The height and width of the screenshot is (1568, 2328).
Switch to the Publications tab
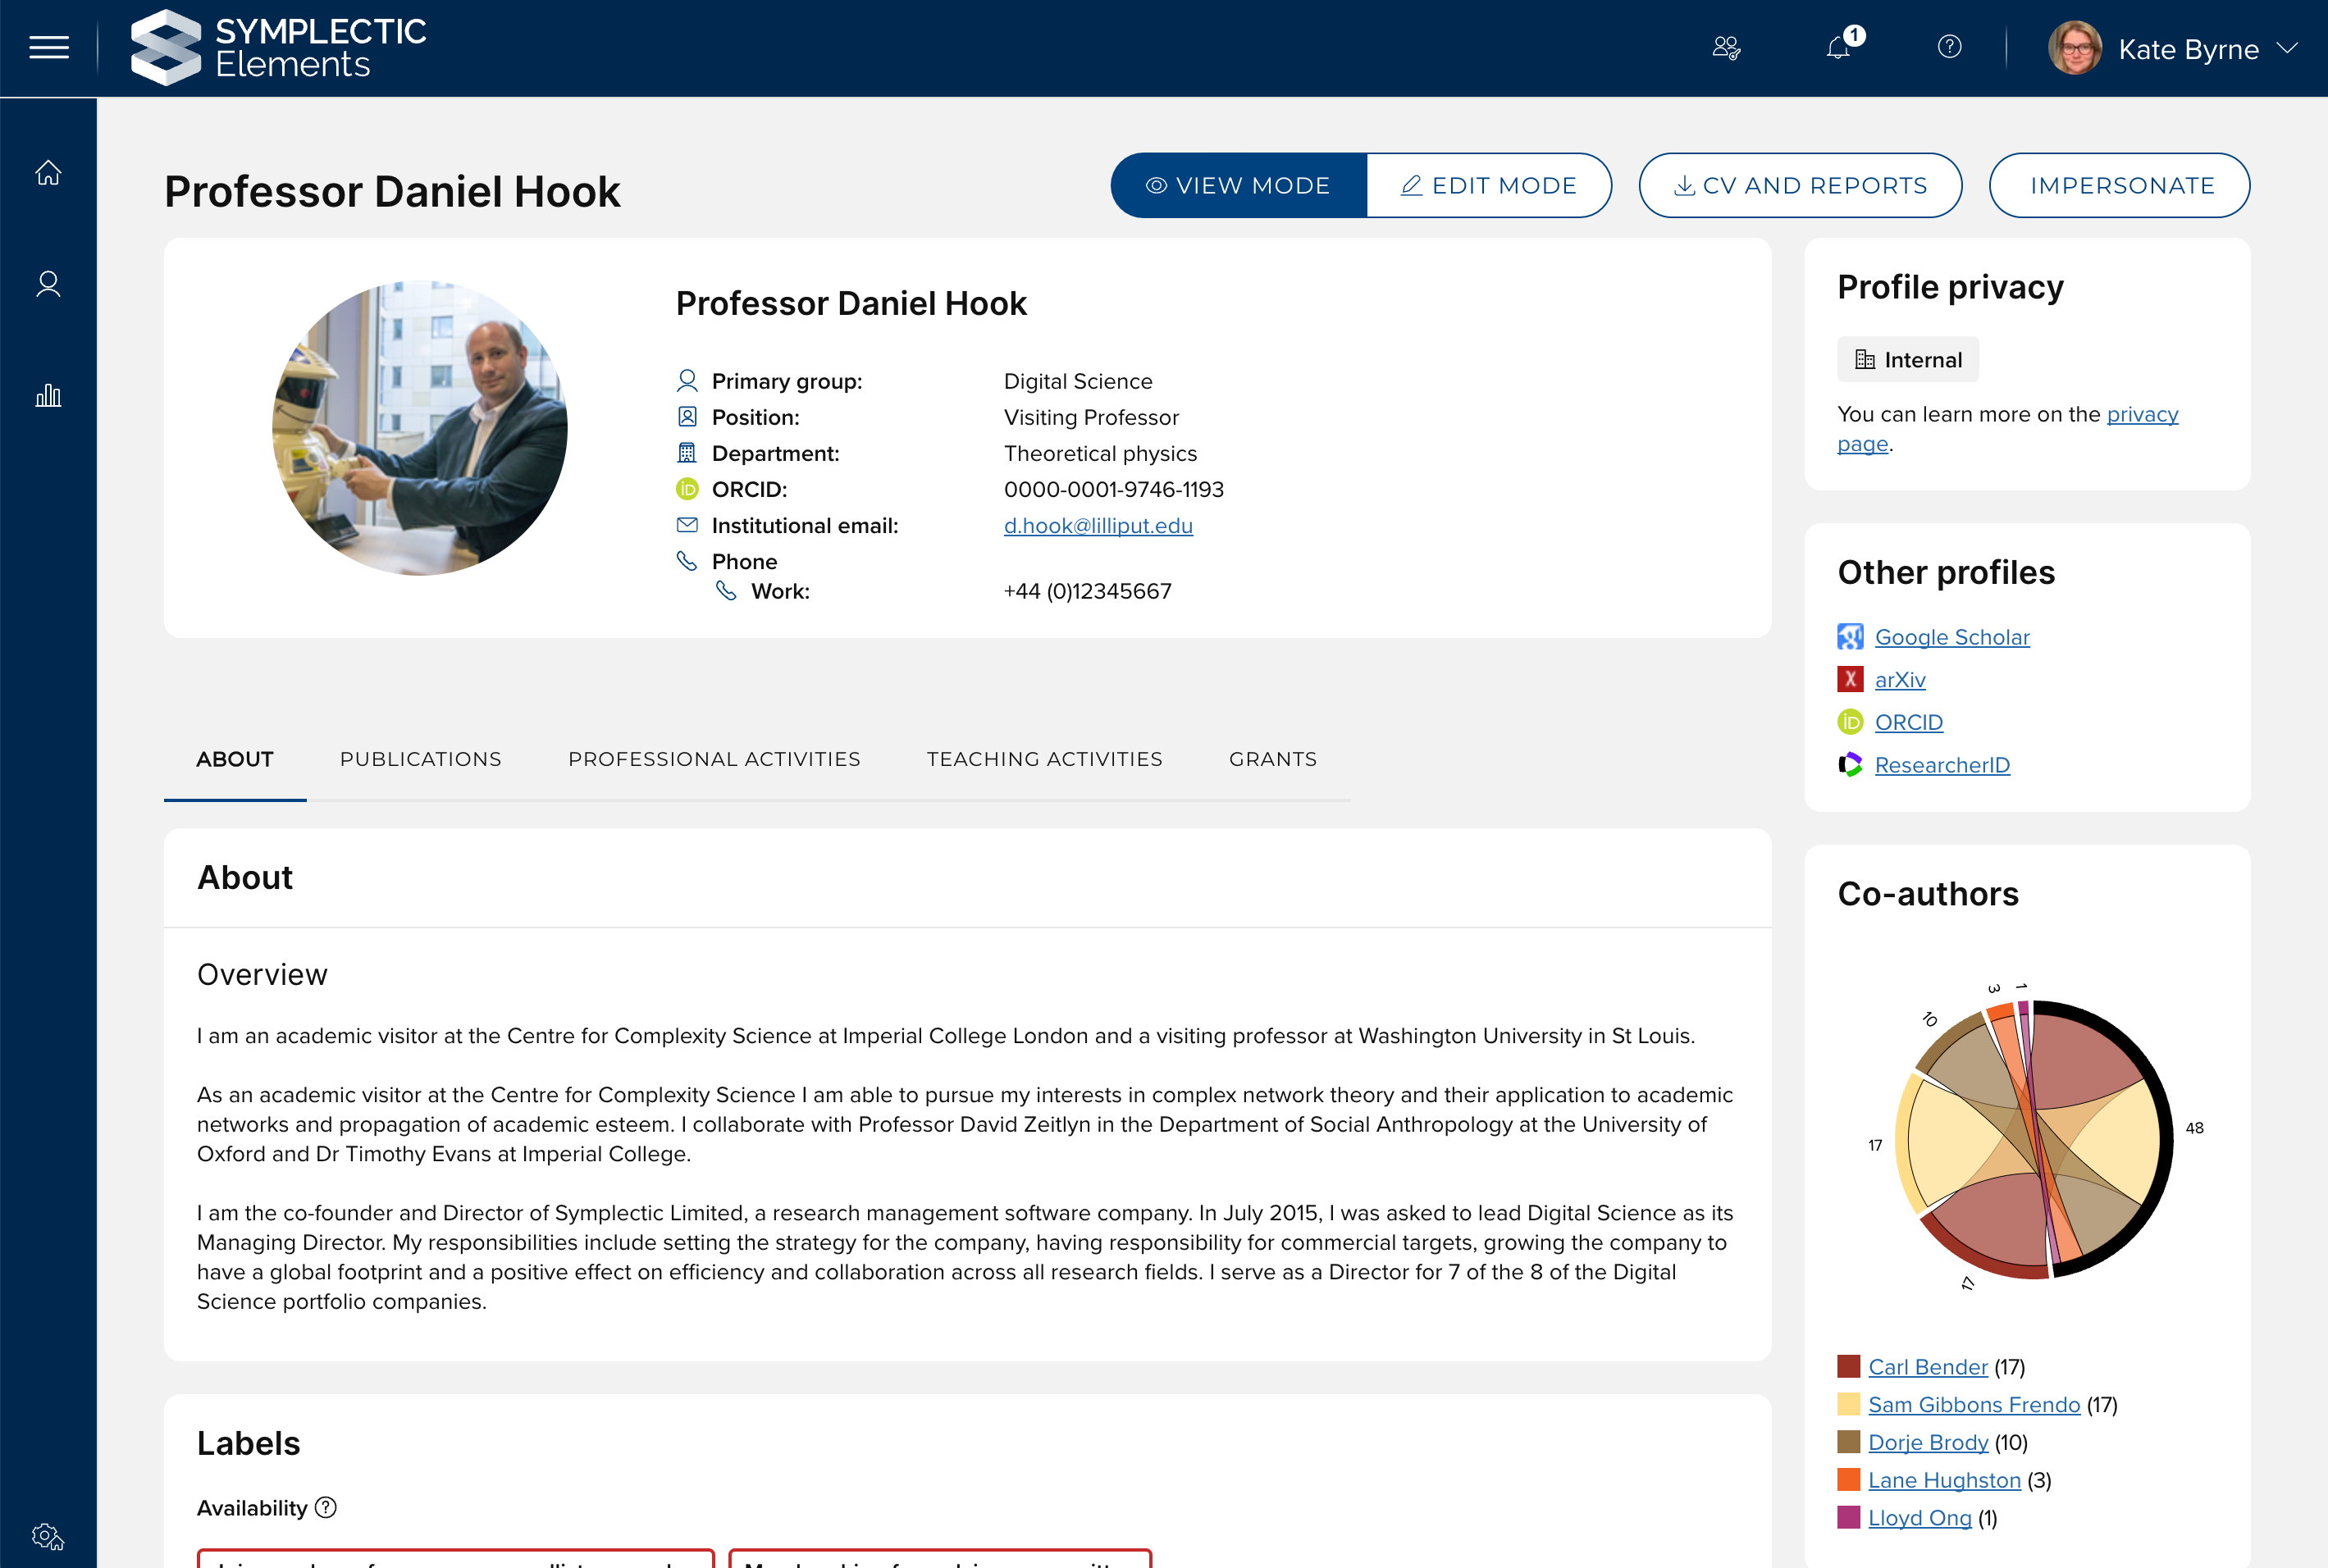[x=420, y=759]
